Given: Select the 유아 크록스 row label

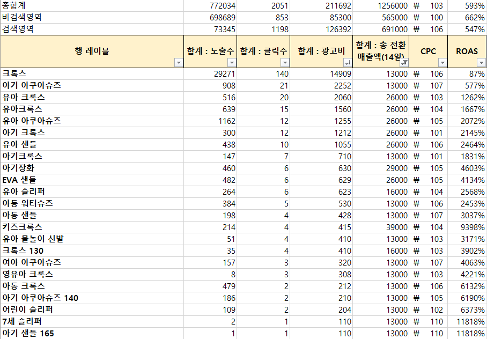Looking at the screenshot, I should 24,97.
